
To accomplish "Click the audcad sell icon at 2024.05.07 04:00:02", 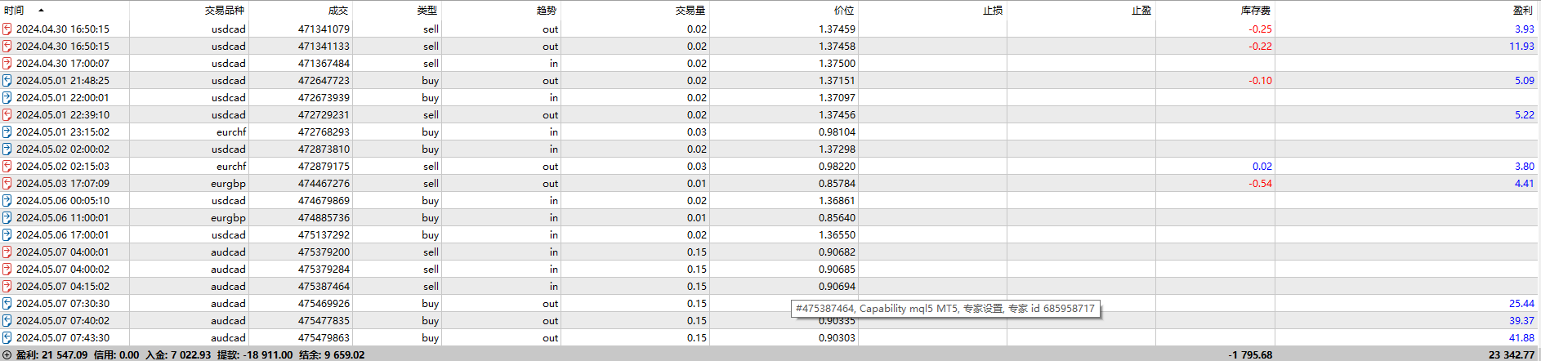I will 7,269.
